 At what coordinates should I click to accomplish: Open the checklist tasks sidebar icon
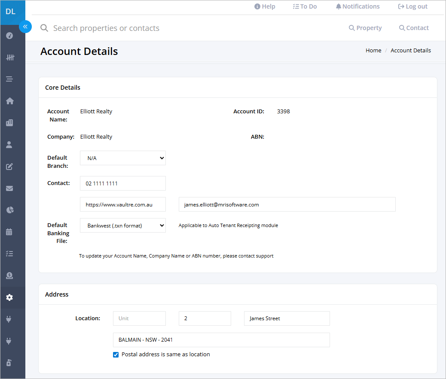(x=9, y=254)
